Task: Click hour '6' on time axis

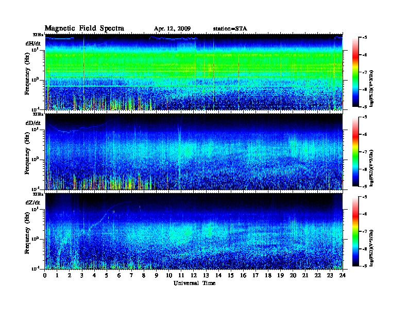Action: [x=119, y=275]
